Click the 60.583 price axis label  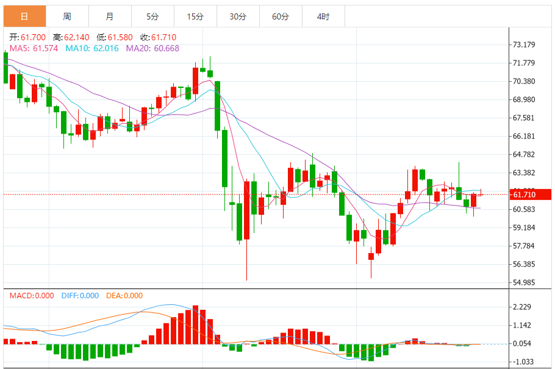(524, 209)
